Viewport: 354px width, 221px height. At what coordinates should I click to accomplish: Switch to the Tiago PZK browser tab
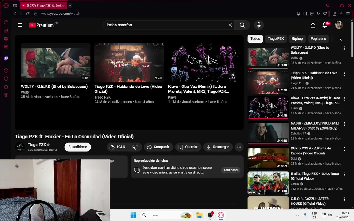[43, 6]
